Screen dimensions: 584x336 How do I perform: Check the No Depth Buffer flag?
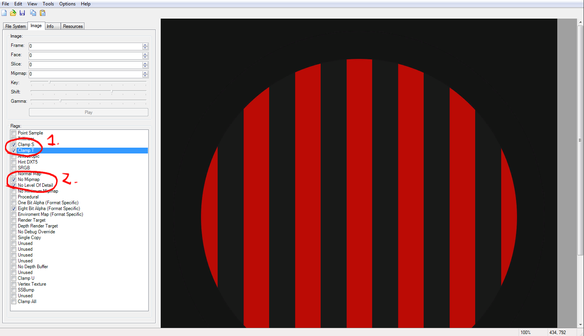14,267
